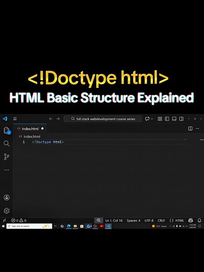Open Task View on taskbar
204x272 pixels.
pos(55,226)
